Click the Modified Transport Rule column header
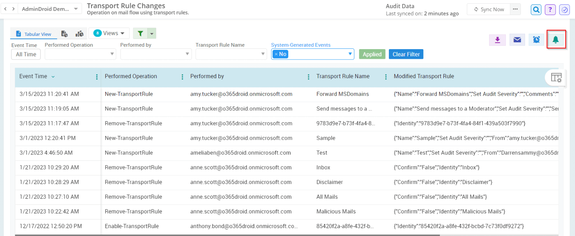The image size is (575, 236). coord(424,76)
